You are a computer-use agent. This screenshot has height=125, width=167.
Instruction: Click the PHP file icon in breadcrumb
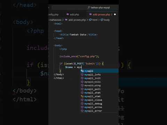click(66, 20)
